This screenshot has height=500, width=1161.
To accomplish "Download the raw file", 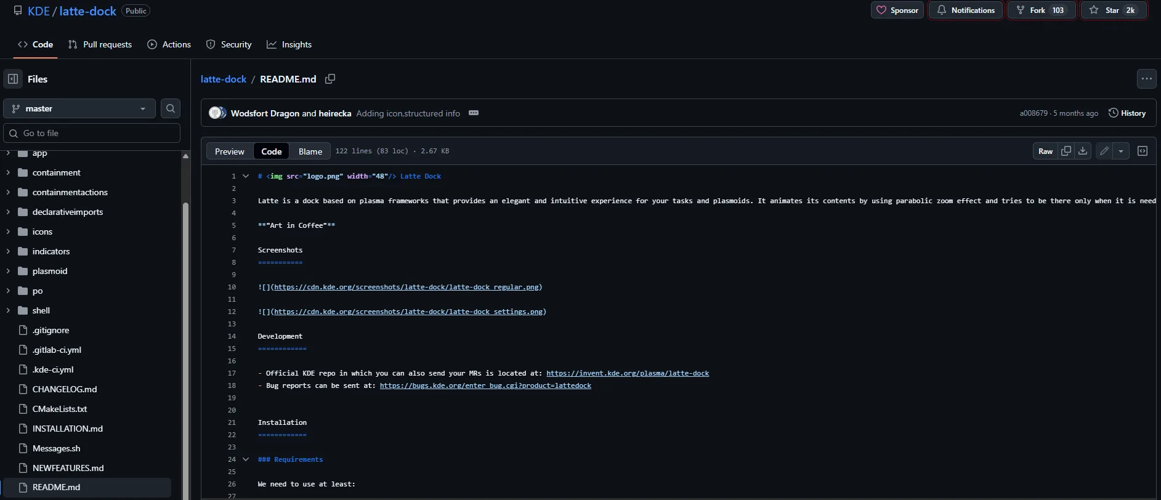I will (1083, 151).
